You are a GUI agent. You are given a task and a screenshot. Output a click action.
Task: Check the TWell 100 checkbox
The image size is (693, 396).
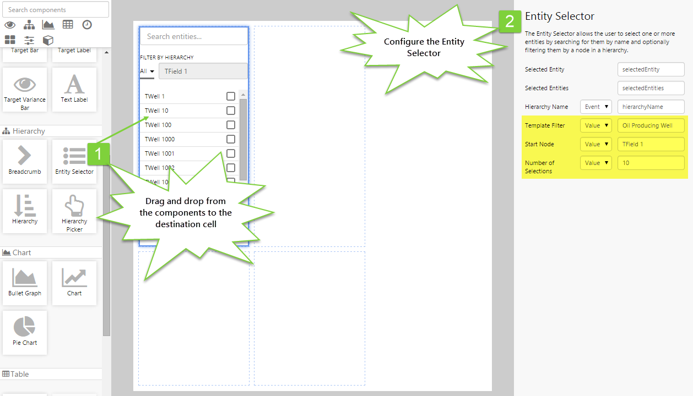231,125
